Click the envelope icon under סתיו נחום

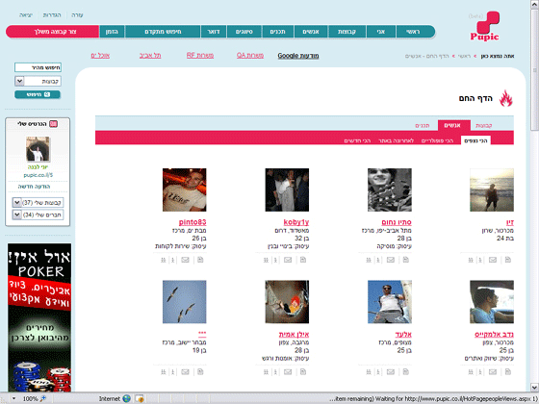pyautogui.click(x=391, y=260)
